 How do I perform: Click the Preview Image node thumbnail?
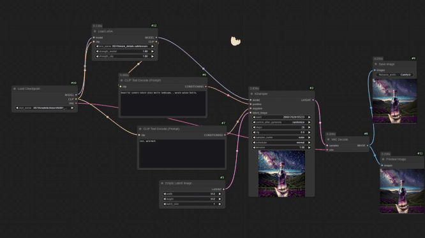[x=402, y=191]
